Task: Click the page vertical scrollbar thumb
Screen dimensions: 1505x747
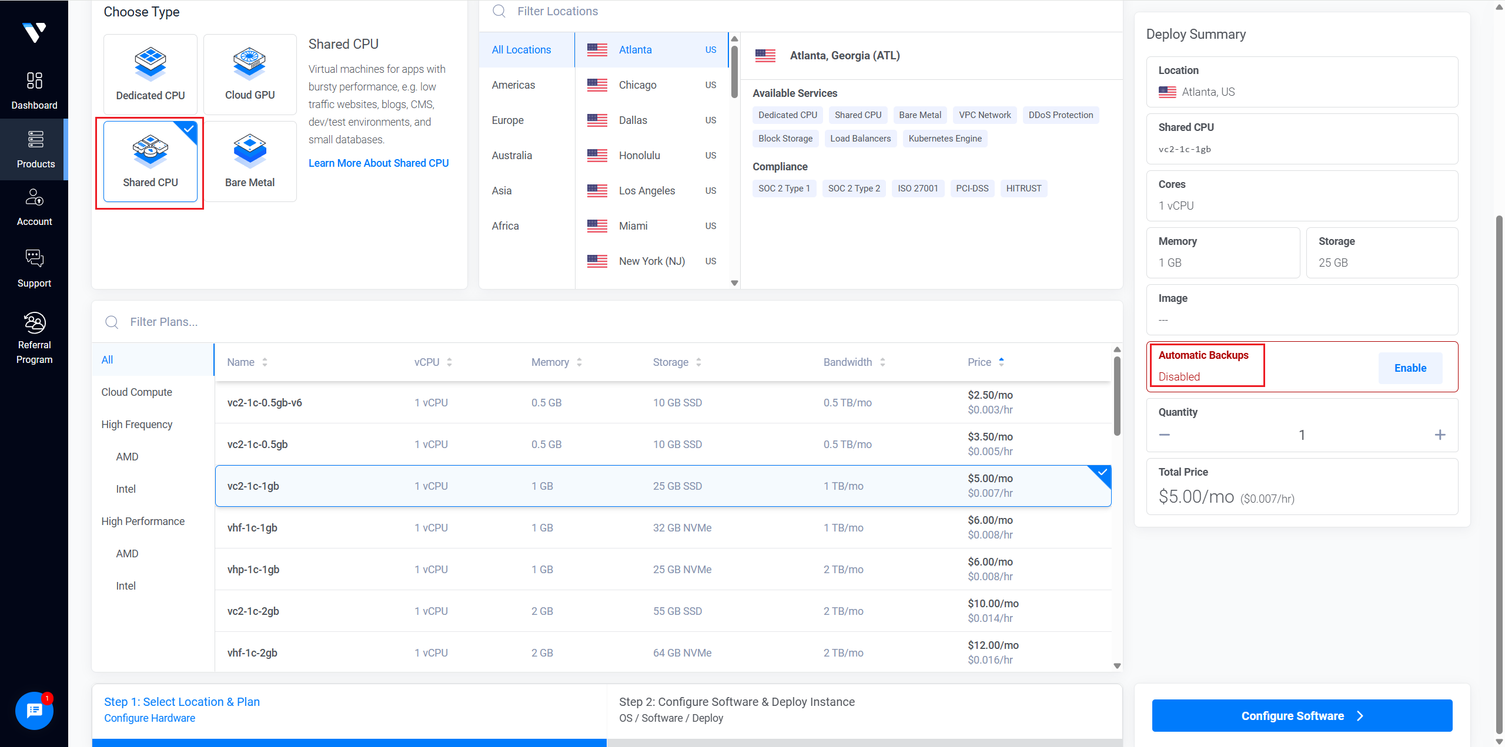Action: click(1499, 476)
